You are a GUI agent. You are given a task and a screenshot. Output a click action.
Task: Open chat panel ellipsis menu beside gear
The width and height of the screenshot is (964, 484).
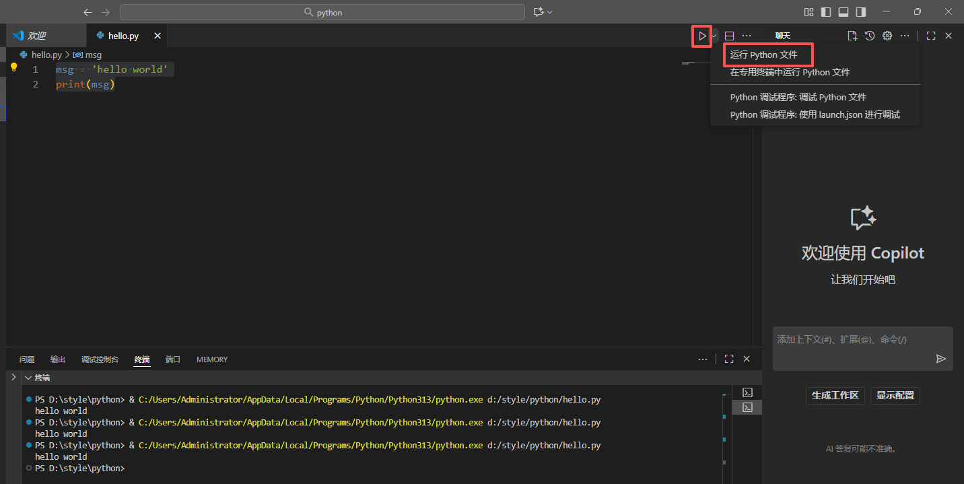coord(905,36)
